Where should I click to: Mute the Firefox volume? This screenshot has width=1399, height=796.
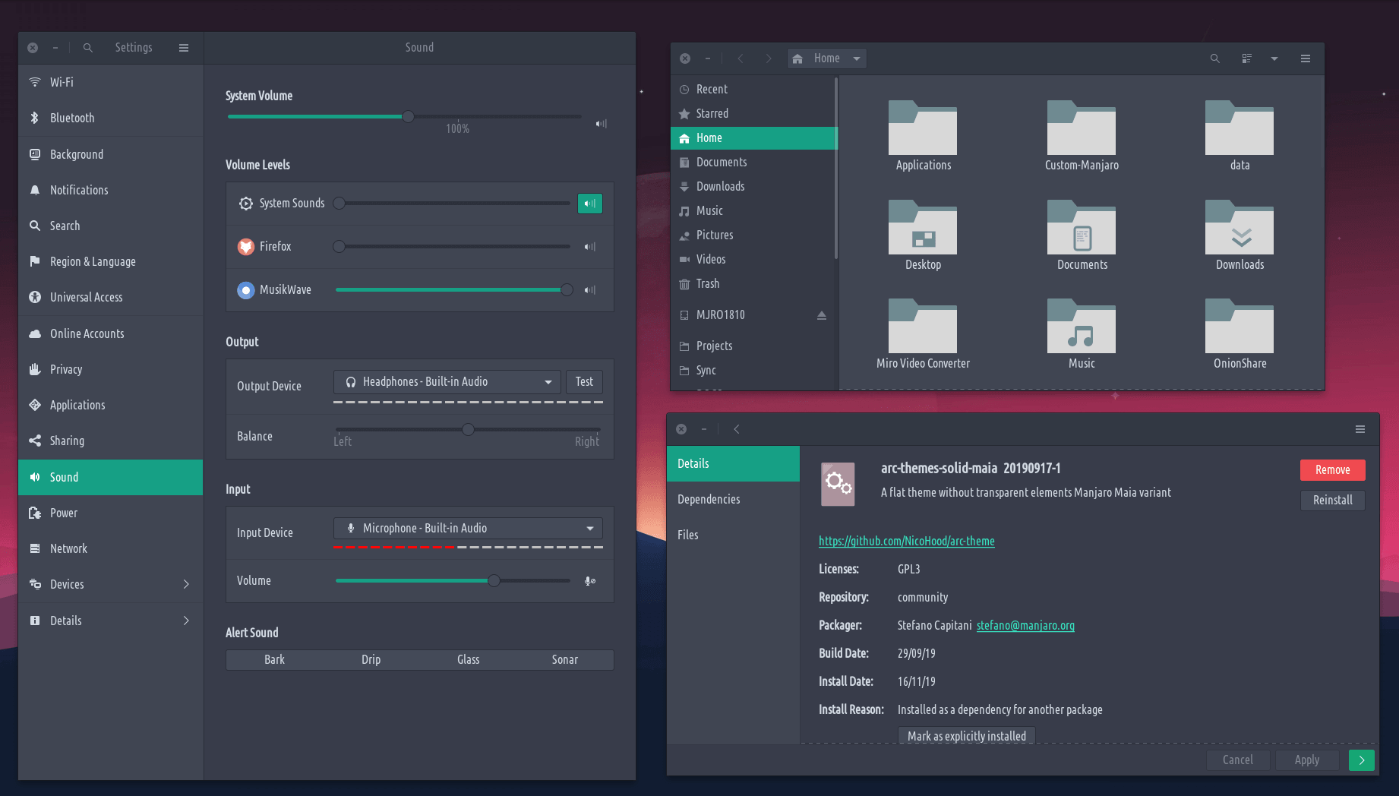pyautogui.click(x=589, y=247)
